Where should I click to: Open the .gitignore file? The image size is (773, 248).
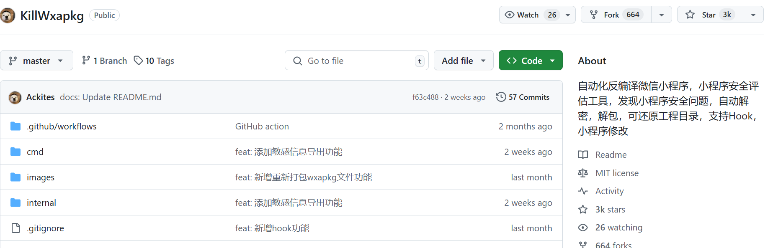tap(45, 228)
